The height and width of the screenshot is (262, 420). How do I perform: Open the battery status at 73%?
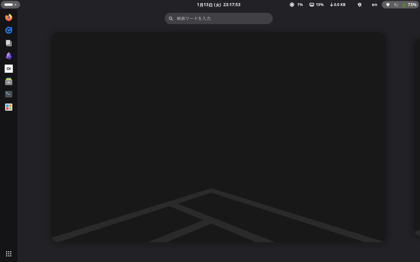(409, 4)
